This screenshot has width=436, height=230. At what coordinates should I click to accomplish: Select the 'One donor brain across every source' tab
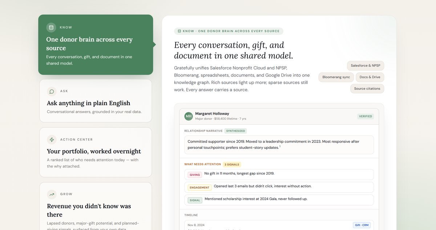pyautogui.click(x=96, y=45)
